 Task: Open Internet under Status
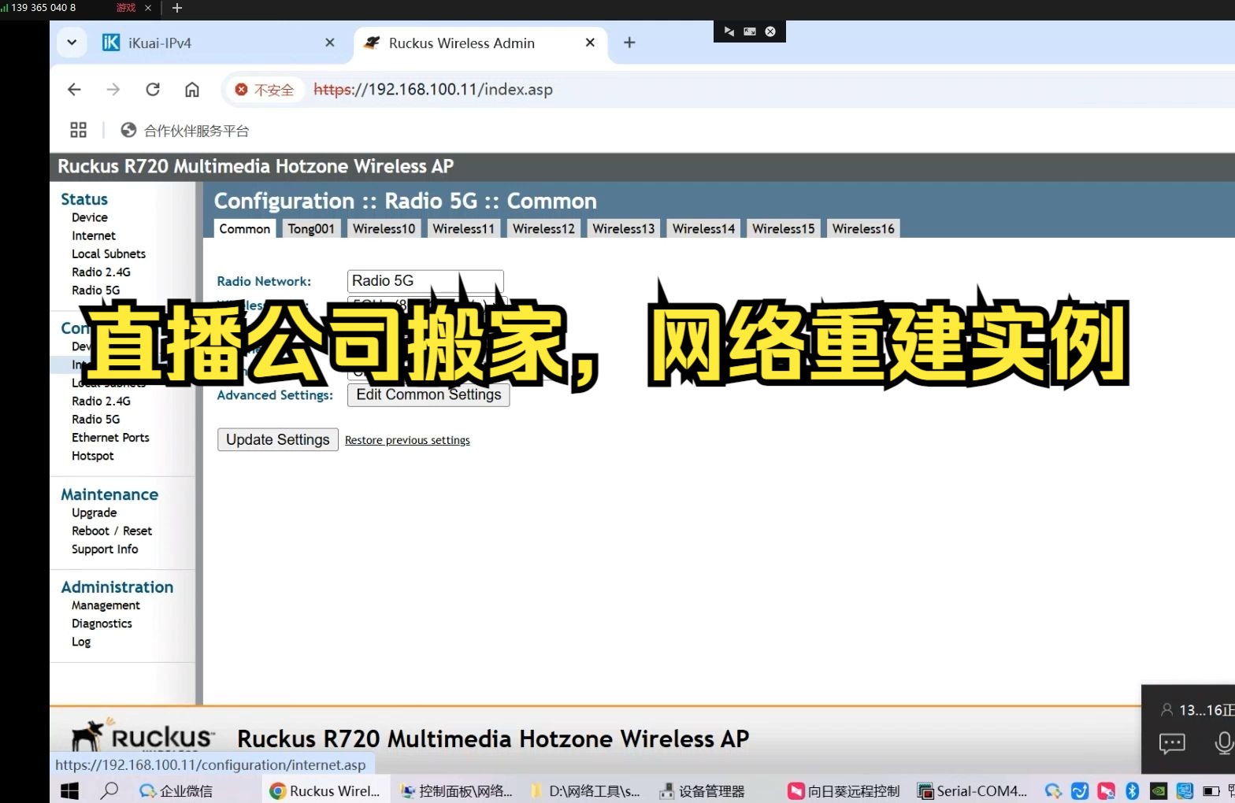(94, 235)
